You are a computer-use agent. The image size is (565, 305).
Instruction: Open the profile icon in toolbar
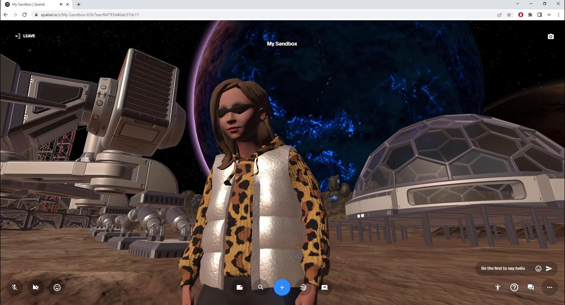click(549, 14)
